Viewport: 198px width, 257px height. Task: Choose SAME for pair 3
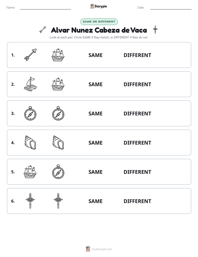tap(95, 113)
